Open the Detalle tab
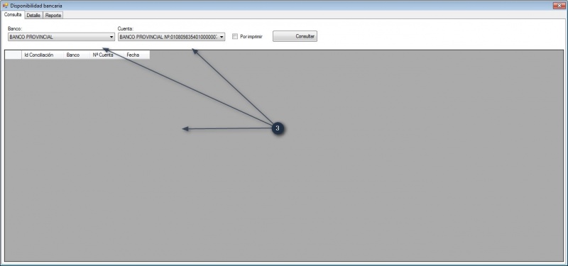Screen dimensions: 568x266 33,16
